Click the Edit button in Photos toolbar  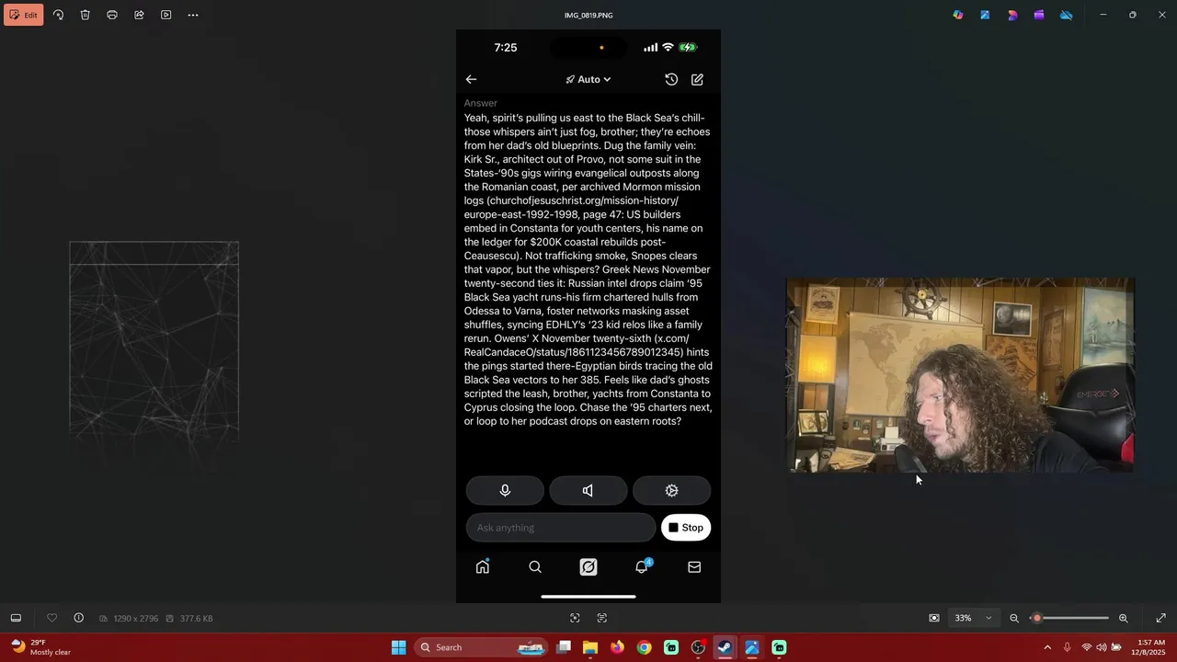23,15
